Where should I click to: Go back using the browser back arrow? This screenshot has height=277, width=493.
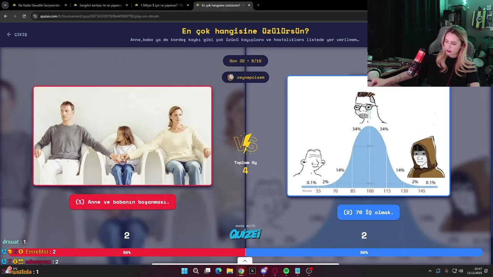(5, 16)
